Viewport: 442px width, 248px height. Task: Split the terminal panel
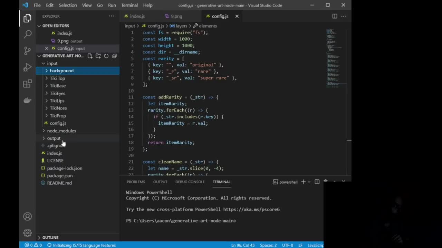[317, 182]
